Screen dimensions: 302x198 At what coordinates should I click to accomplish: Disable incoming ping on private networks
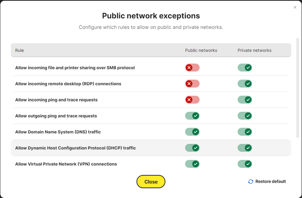(245, 100)
